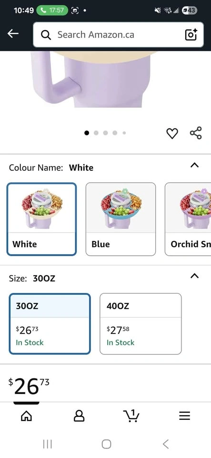Open the account profile tab
The width and height of the screenshot is (211, 458).
(79, 416)
